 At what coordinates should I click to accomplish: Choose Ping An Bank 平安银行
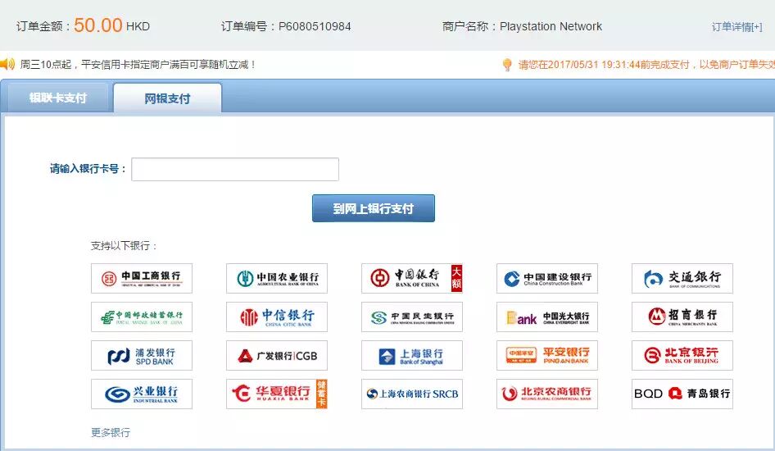click(x=547, y=356)
